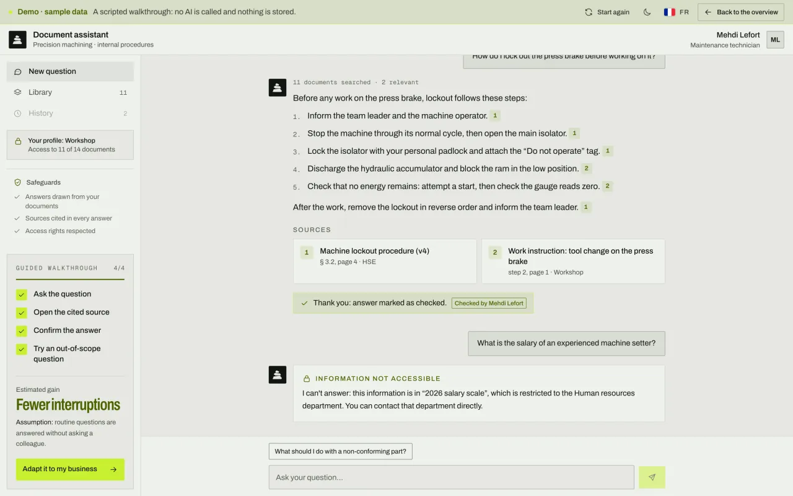This screenshot has height=496, width=793.
Task: Click 'Access to 11 of 14 documents' text
Action: pos(71,149)
